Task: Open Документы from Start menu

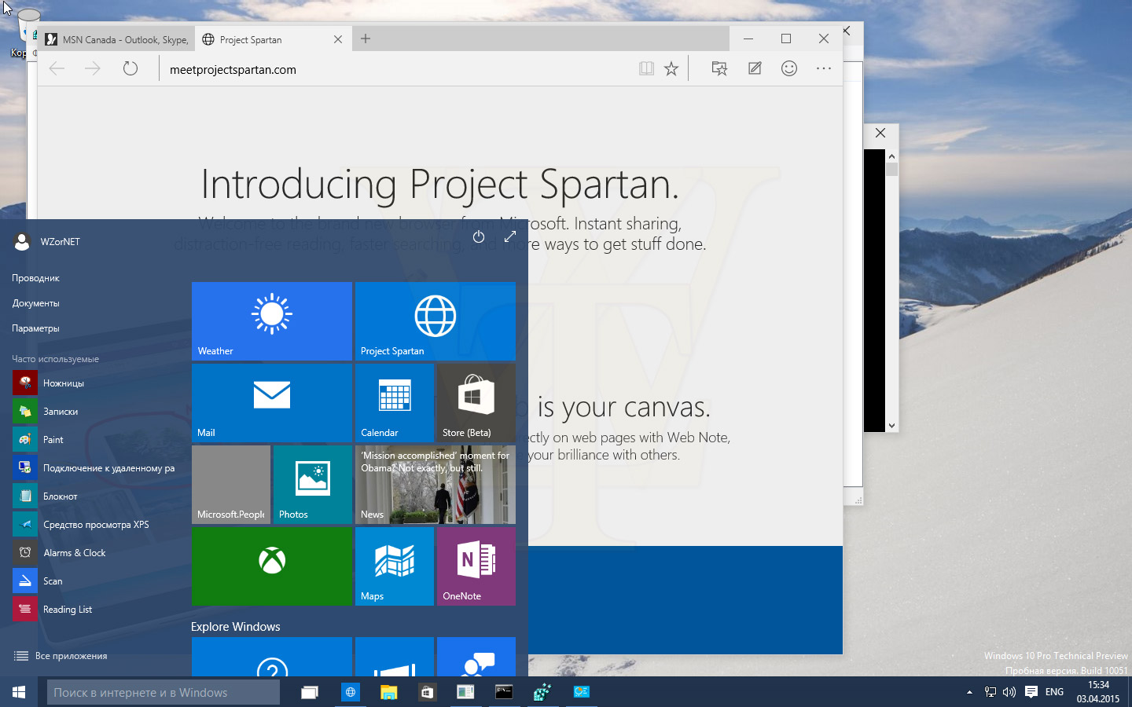Action: 35,303
